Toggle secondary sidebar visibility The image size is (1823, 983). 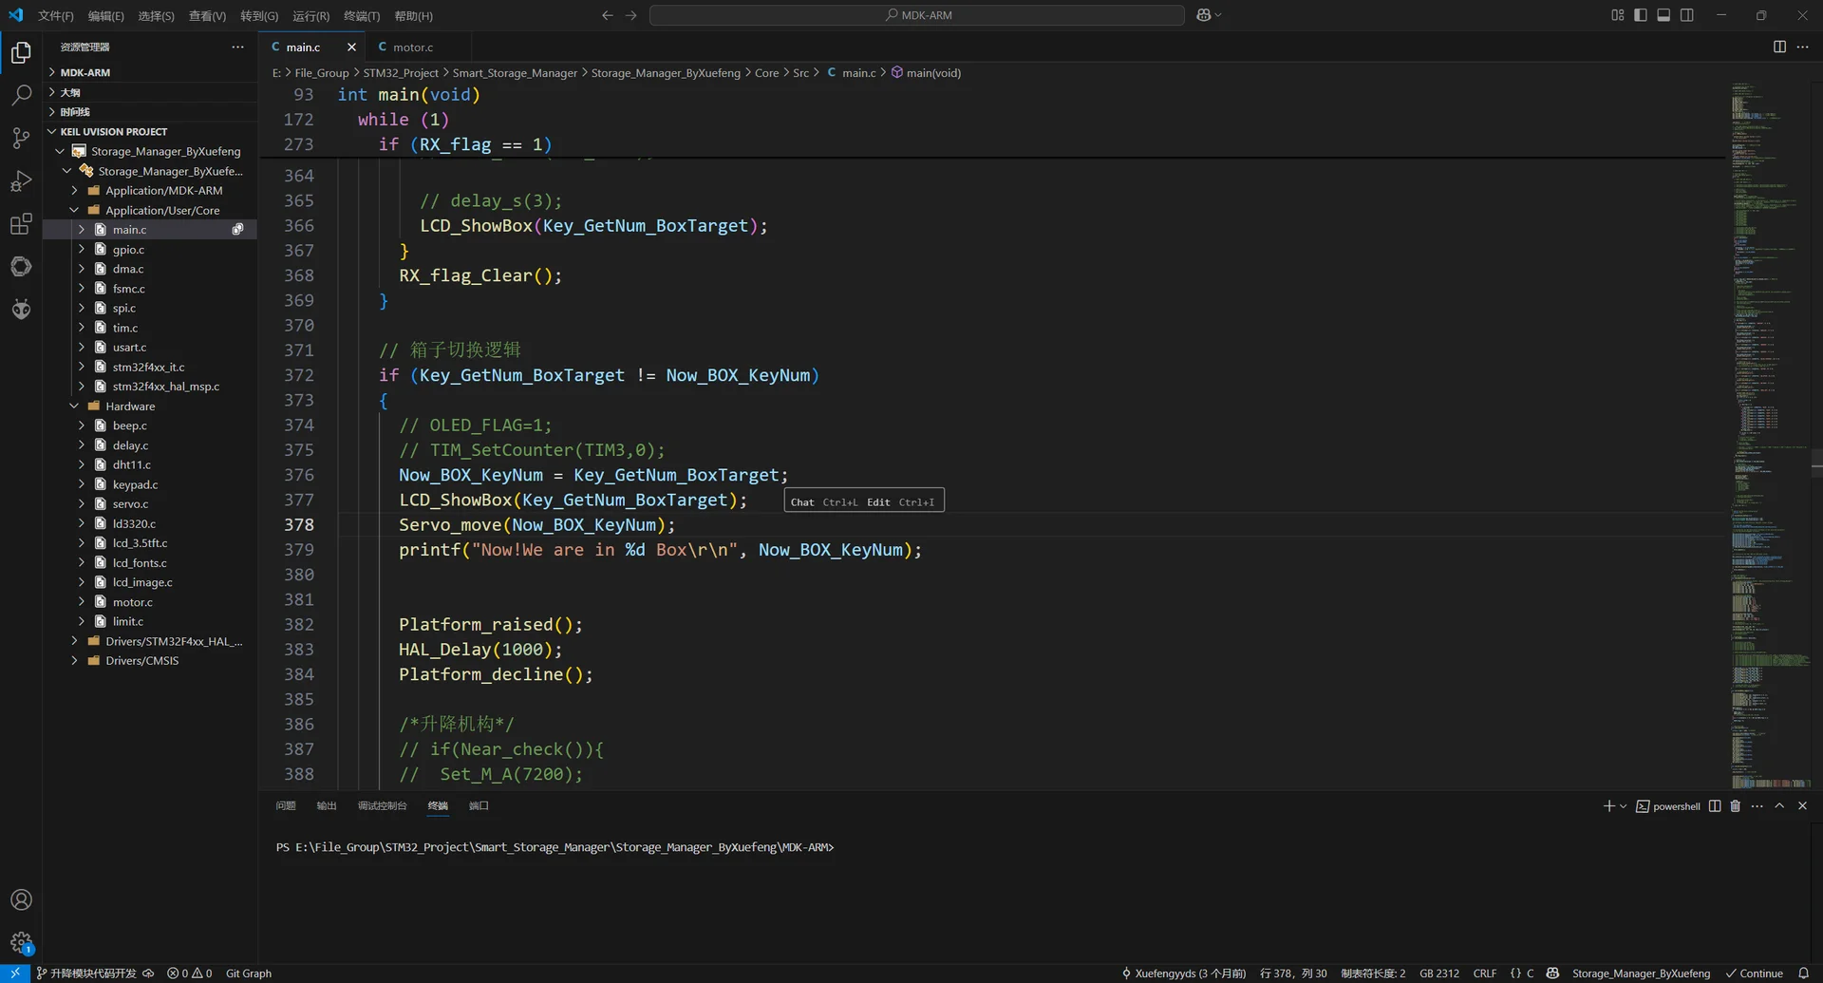[1687, 15]
